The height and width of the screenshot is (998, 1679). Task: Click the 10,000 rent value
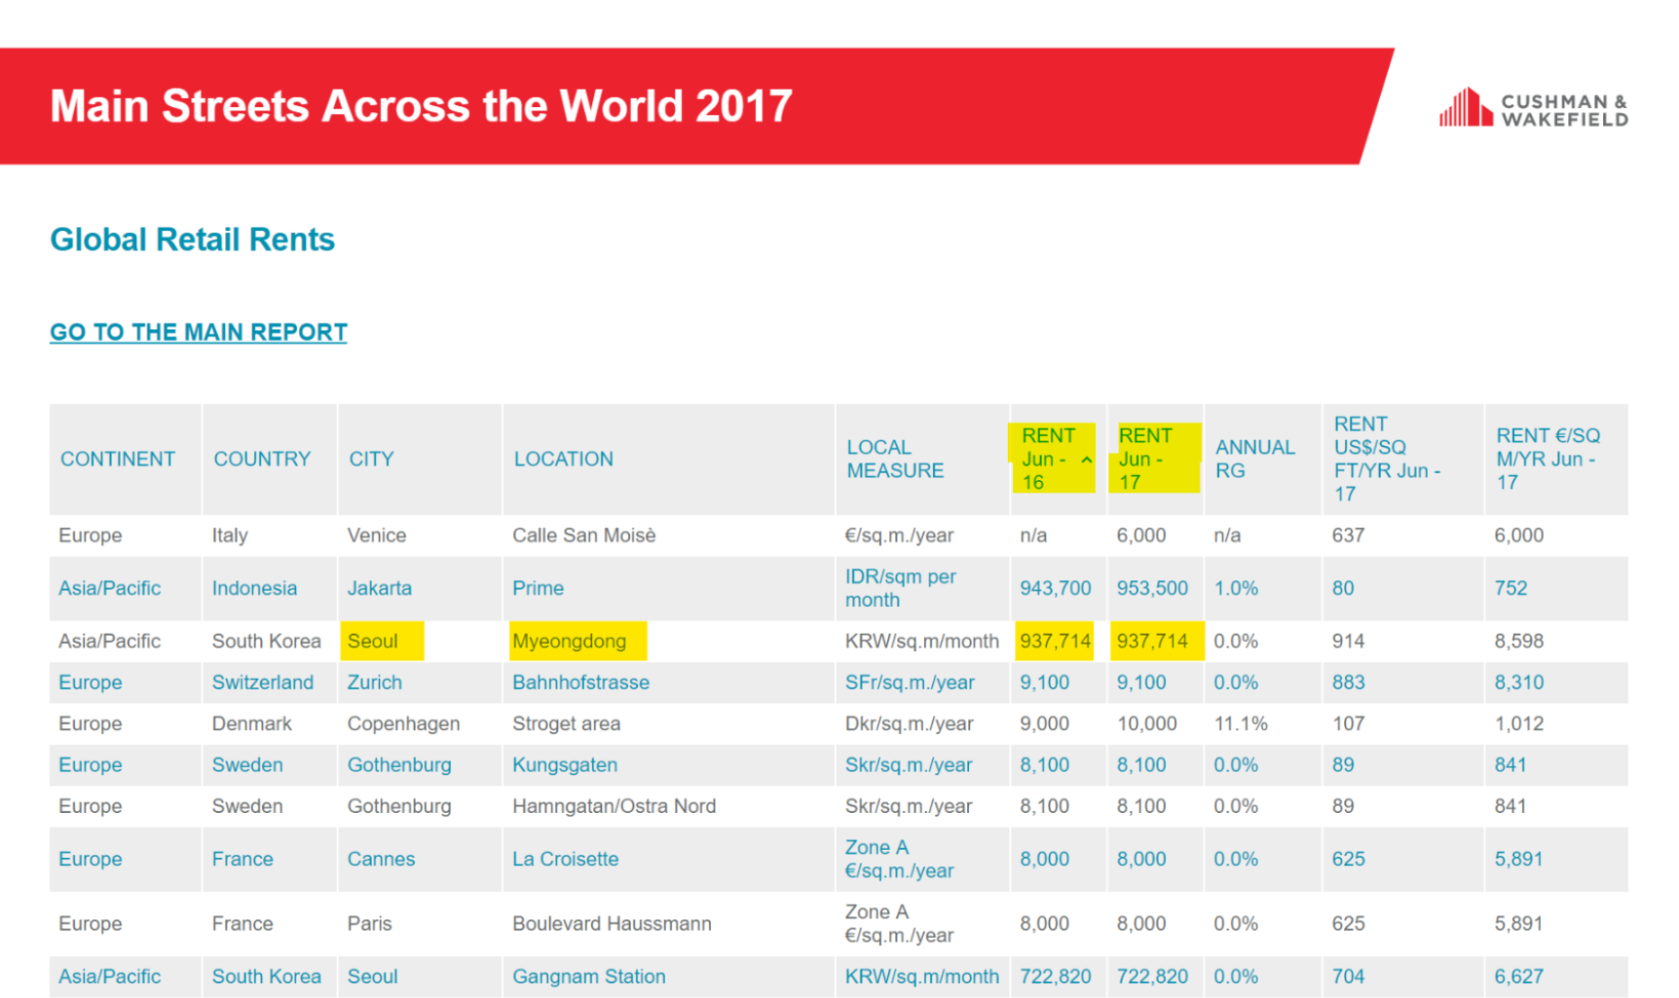(x=1146, y=723)
